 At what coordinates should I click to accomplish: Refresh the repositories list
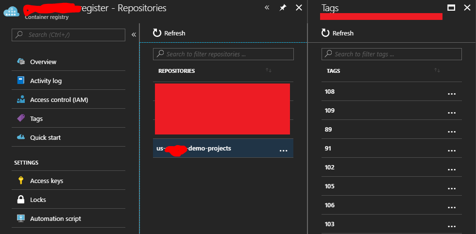[x=169, y=33]
